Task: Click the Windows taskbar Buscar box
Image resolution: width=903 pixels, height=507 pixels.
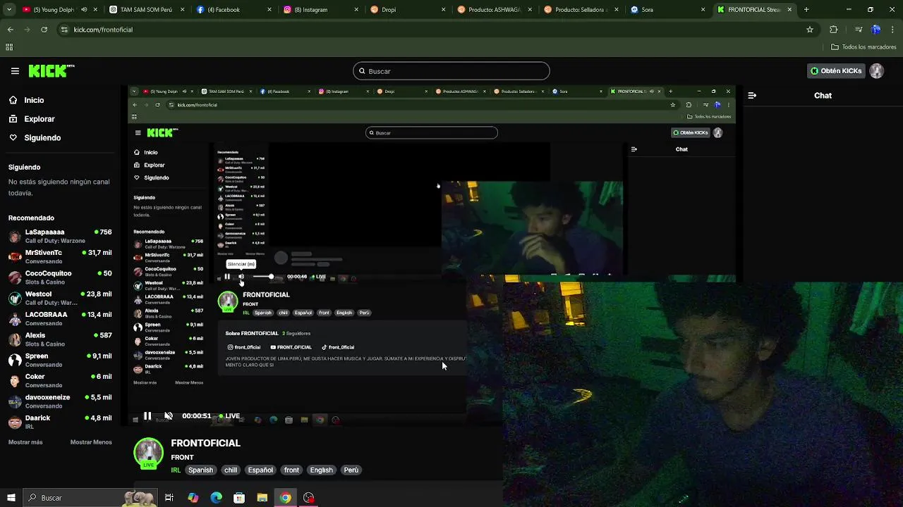Action: (90, 498)
